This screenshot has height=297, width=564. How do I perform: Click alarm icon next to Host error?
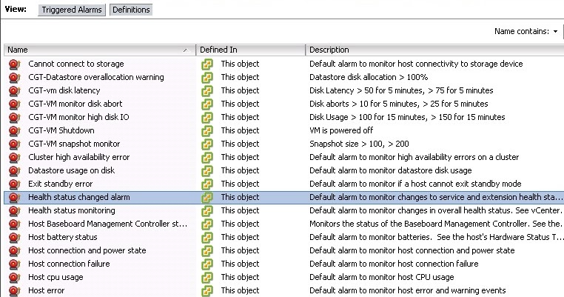click(x=14, y=290)
